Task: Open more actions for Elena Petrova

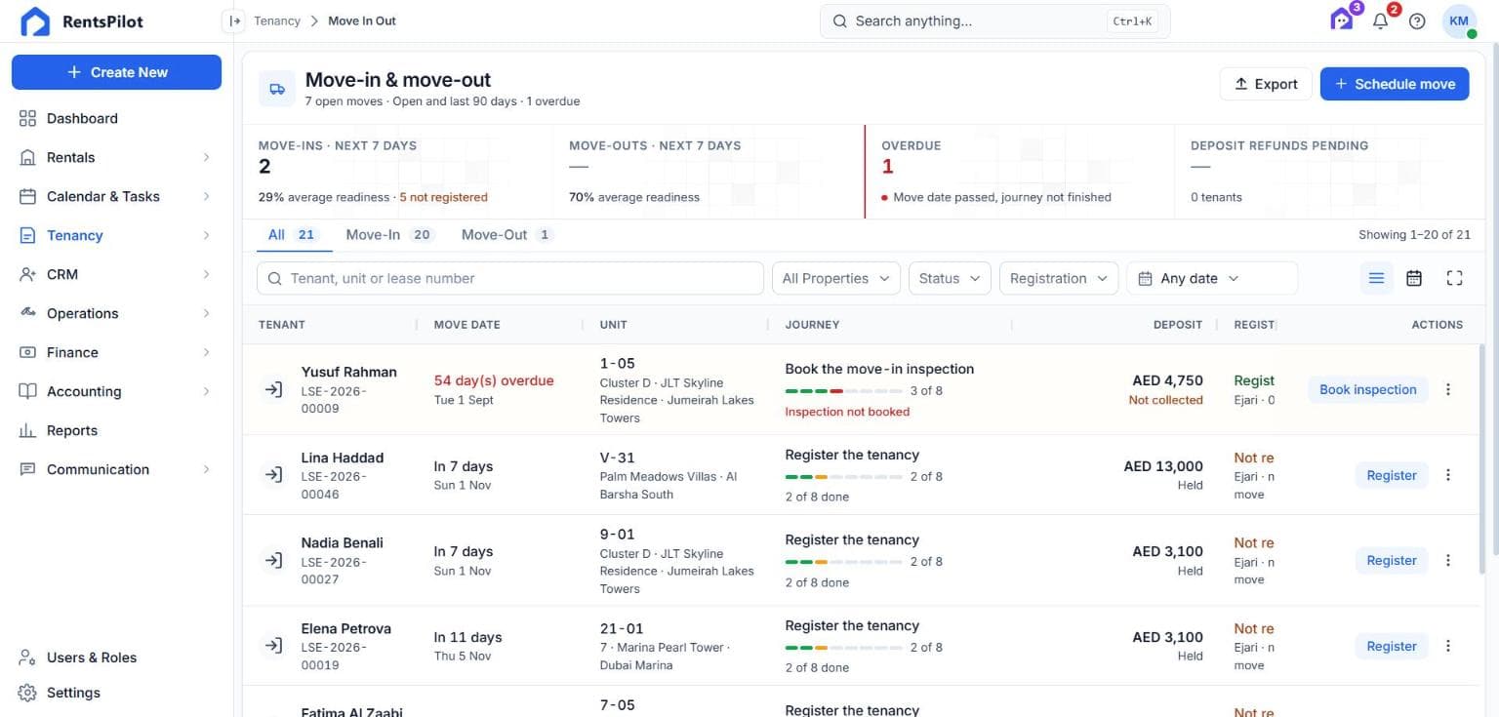Action: click(1448, 646)
